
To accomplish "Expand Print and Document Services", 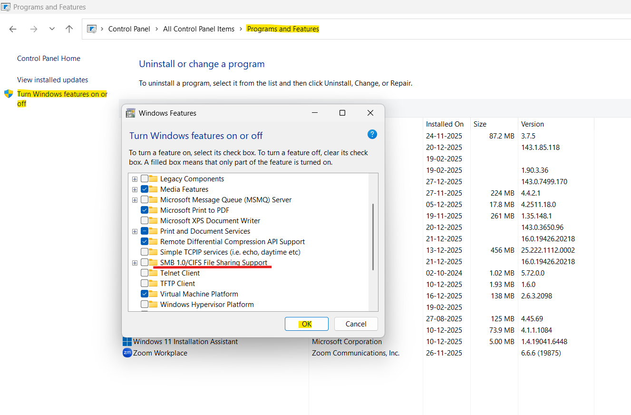I will (x=135, y=231).
